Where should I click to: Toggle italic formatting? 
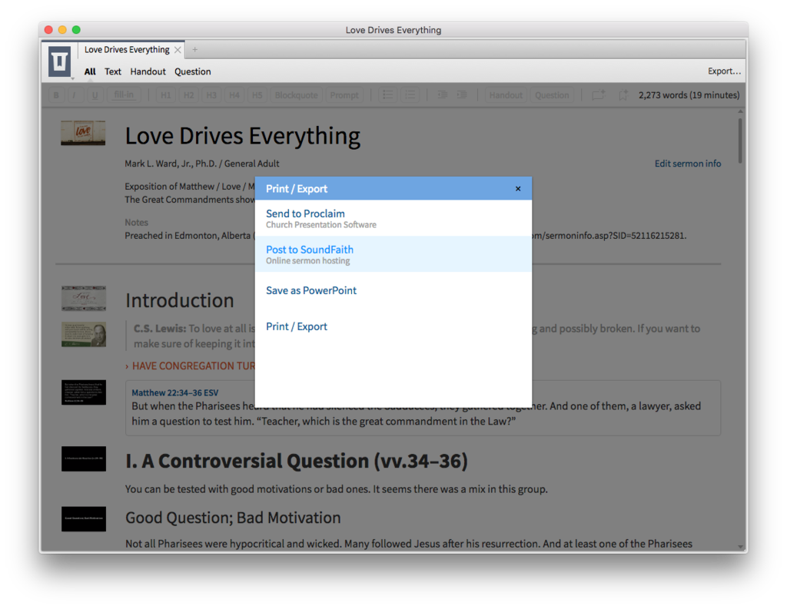[75, 94]
